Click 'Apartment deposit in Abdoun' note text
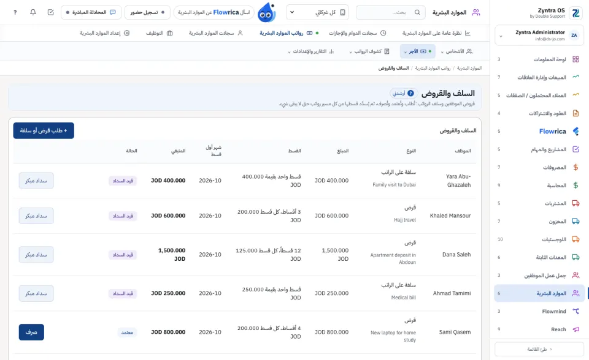 pos(393,258)
